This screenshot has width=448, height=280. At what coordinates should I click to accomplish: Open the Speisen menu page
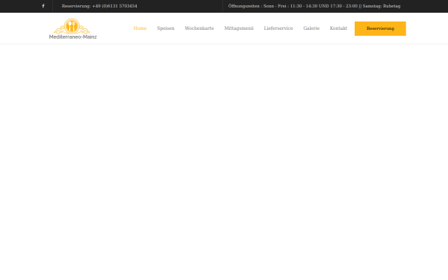point(166,28)
